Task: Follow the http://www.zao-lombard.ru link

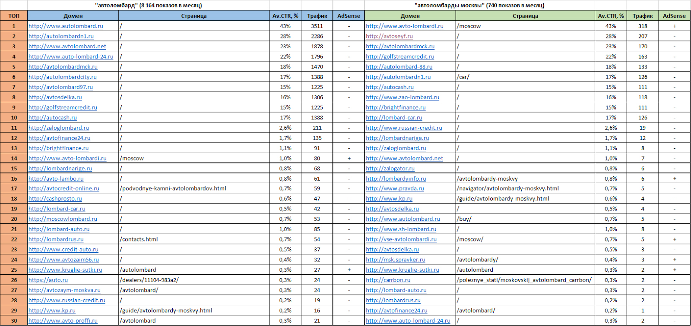Action: [403, 97]
